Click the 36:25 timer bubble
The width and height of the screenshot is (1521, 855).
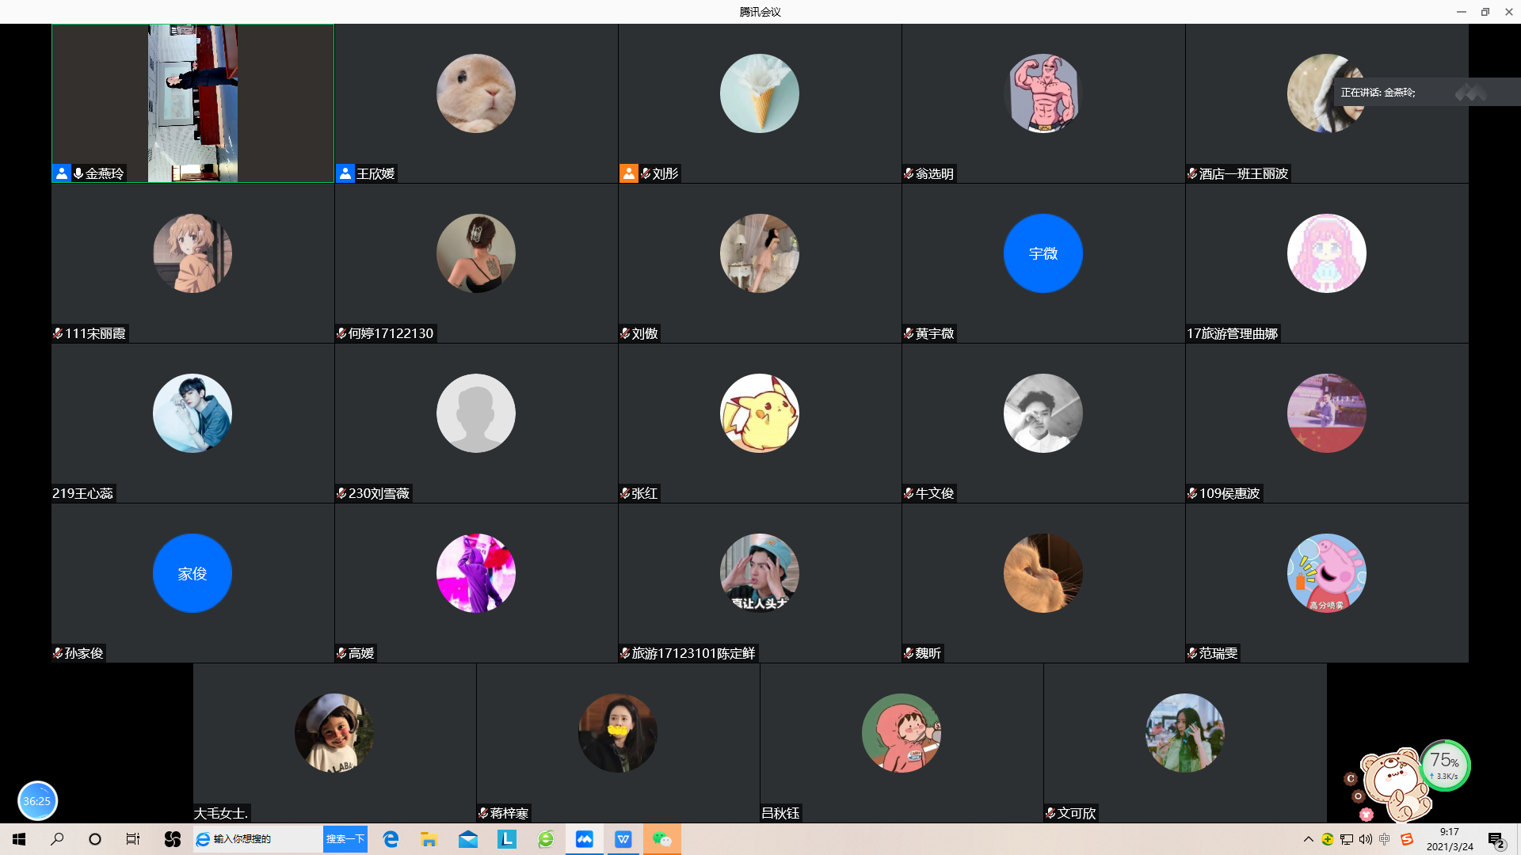(x=37, y=800)
